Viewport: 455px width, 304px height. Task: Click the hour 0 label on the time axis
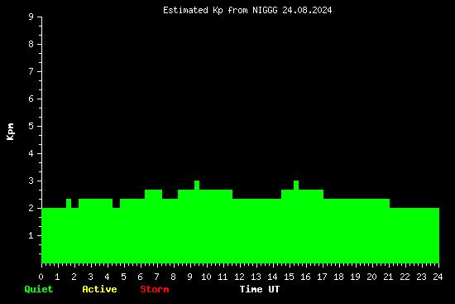tap(41, 277)
